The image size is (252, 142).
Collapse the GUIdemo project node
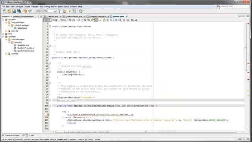3,20
